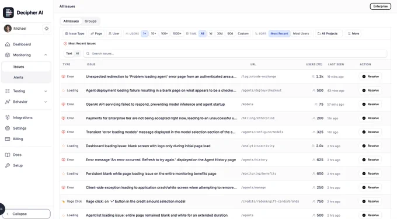The height and width of the screenshot is (219, 397).
Task: Click the Enterprise plan badge
Action: (x=380, y=6)
